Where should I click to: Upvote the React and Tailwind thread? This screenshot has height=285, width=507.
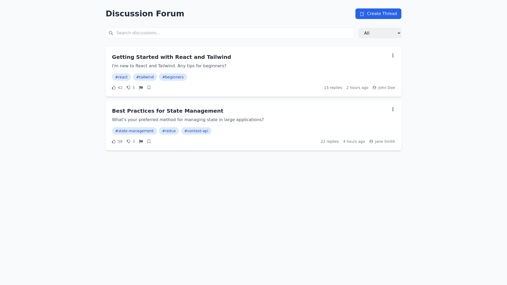(114, 88)
